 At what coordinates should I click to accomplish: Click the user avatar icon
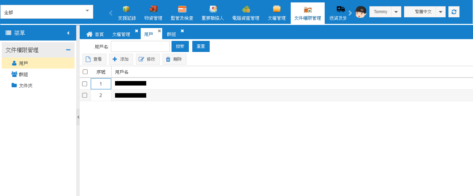pos(361,12)
